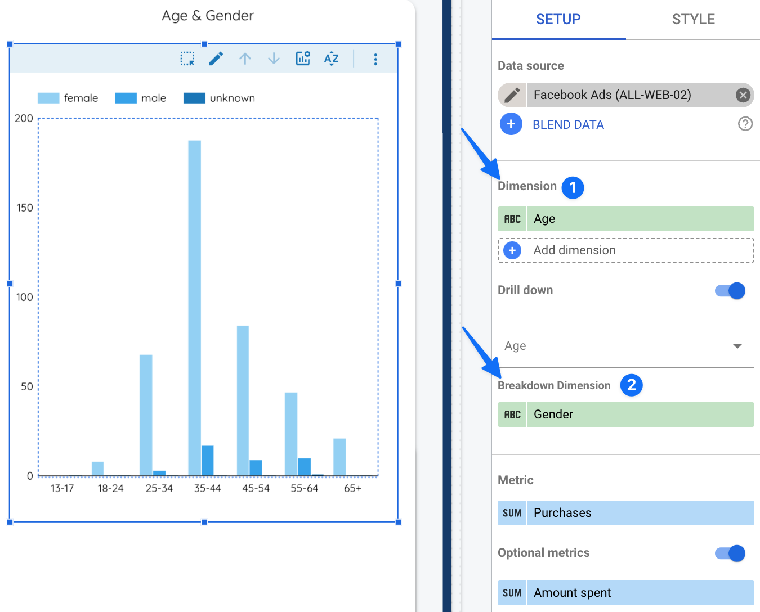
Task: Click the BLEND DATA button
Action: (x=568, y=124)
